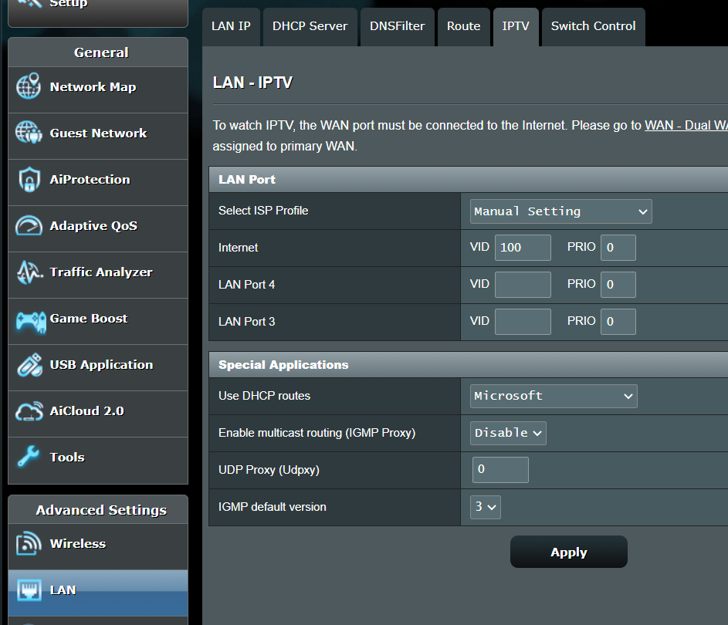Switch to the DHCP Server tab
This screenshot has width=728, height=625.
coord(310,26)
